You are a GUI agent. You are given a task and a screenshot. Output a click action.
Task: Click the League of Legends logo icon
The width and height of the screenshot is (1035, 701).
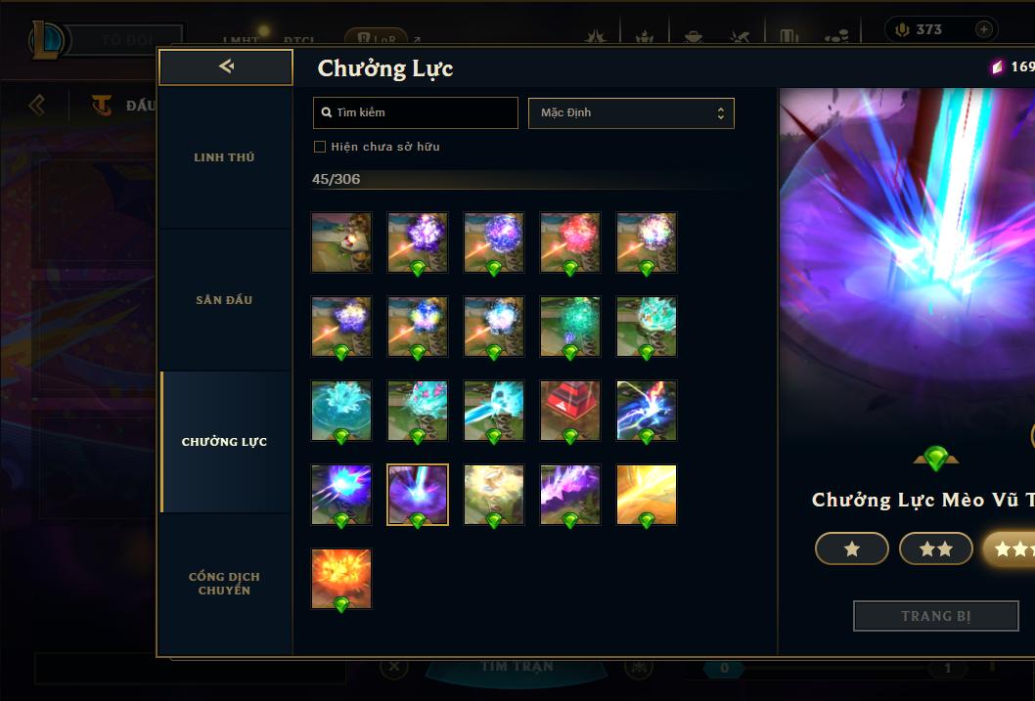click(x=46, y=40)
